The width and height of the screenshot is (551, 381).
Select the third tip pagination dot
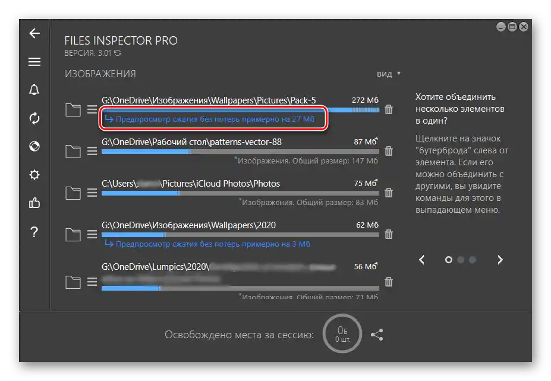pos(473,260)
